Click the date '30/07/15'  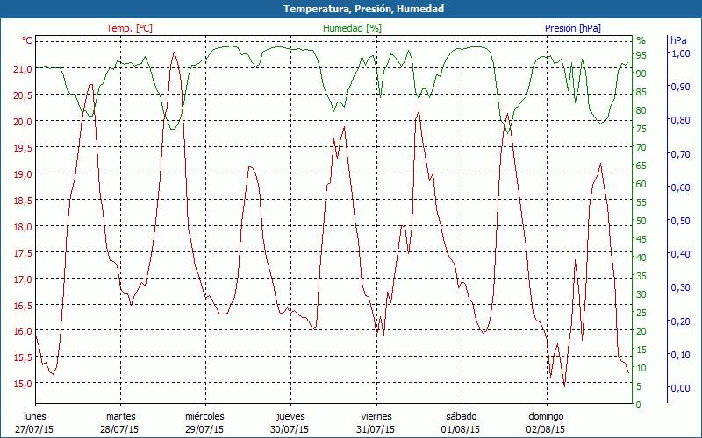(290, 429)
